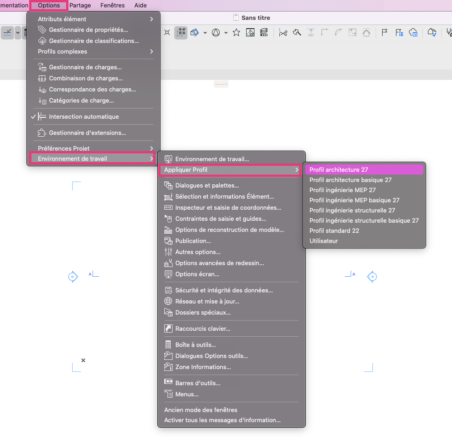Open Contraintes de saisie et guides
This screenshot has width=452, height=443.
(x=231, y=219)
